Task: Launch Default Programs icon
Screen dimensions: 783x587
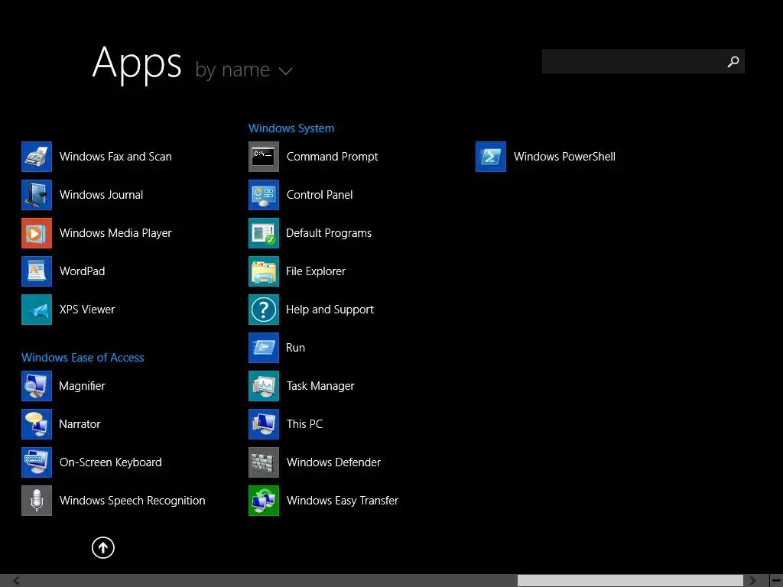Action: click(264, 233)
